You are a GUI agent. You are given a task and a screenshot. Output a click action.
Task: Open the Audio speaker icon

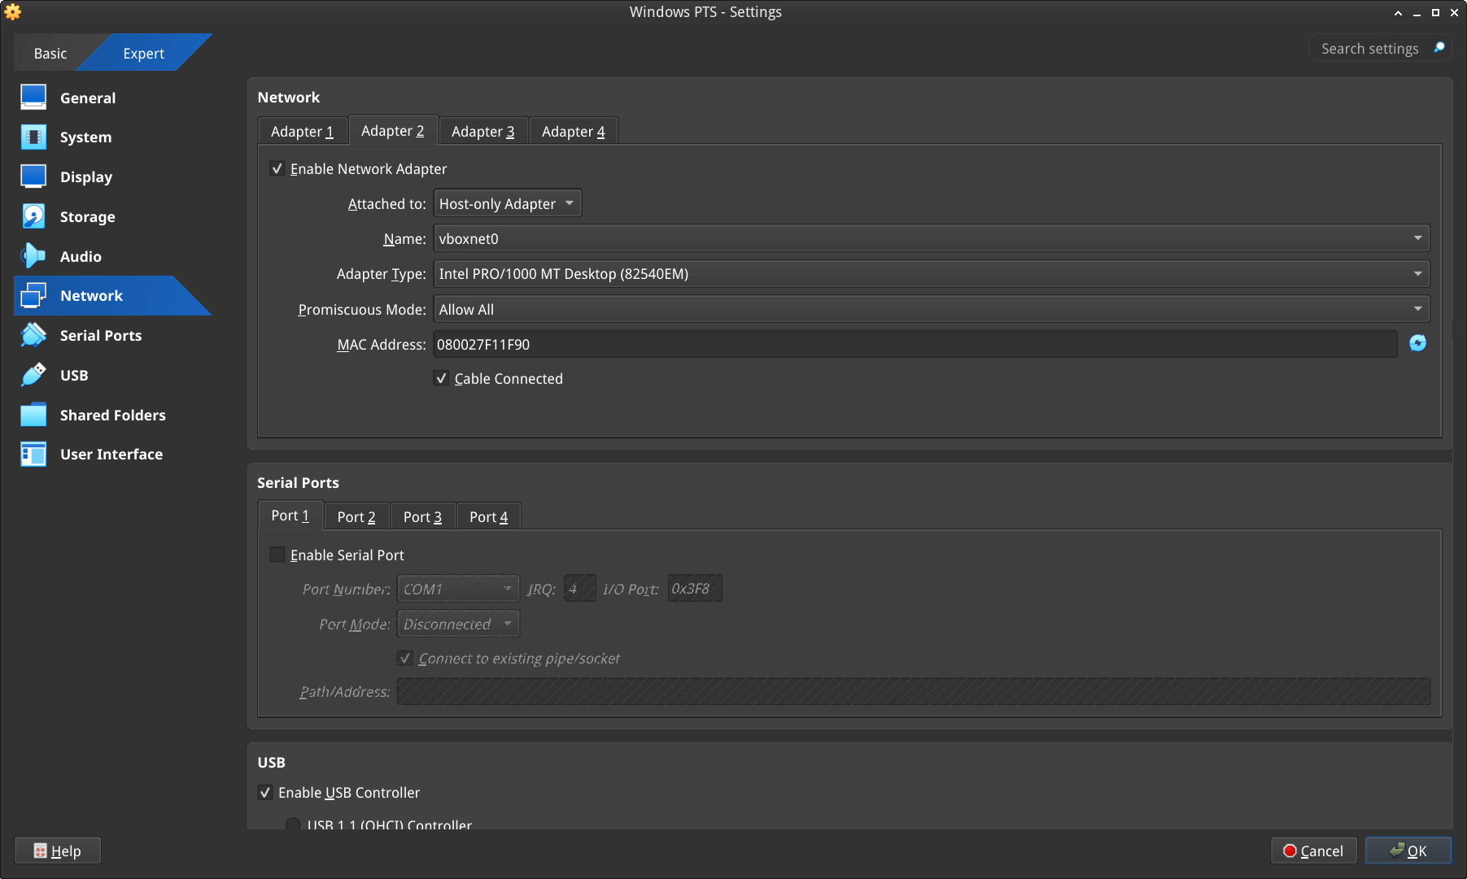(33, 256)
